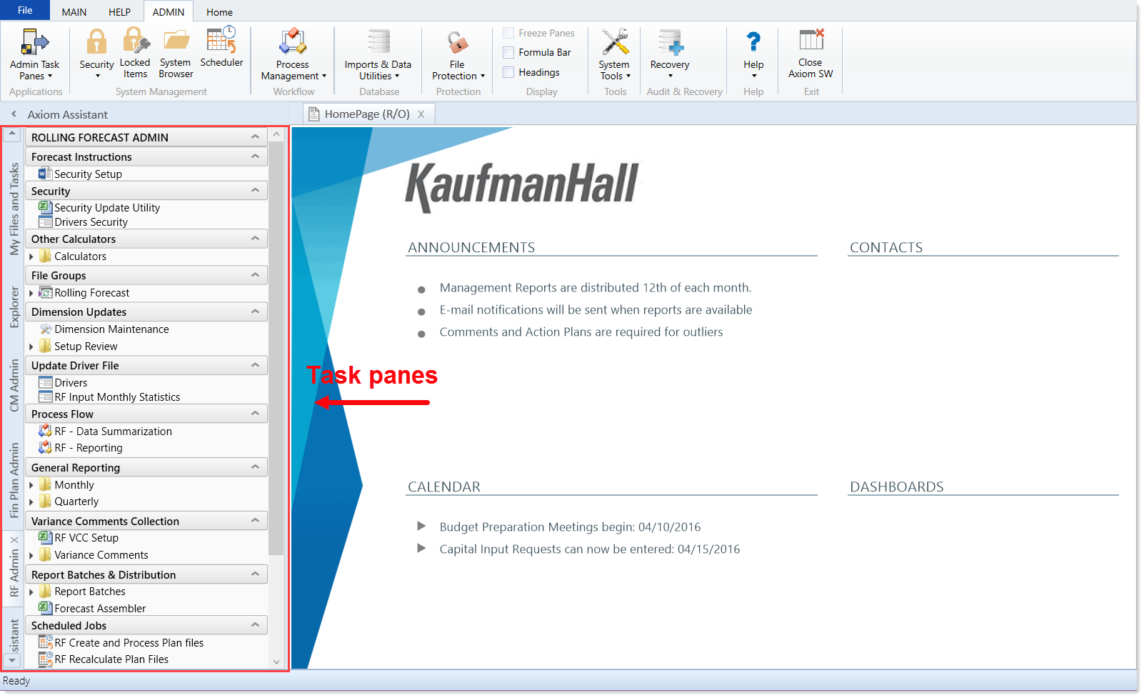Switch to the Fin Plan Admin pane tab
Viewport: 1144px width, 698px height.
pos(14,480)
